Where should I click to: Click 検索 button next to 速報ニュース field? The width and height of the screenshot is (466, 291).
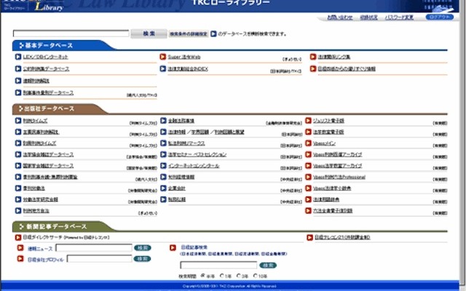point(143,247)
